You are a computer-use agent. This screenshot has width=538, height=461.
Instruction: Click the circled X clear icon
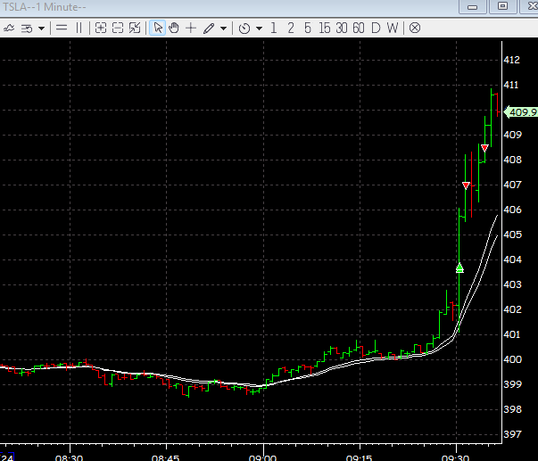pyautogui.click(x=415, y=28)
